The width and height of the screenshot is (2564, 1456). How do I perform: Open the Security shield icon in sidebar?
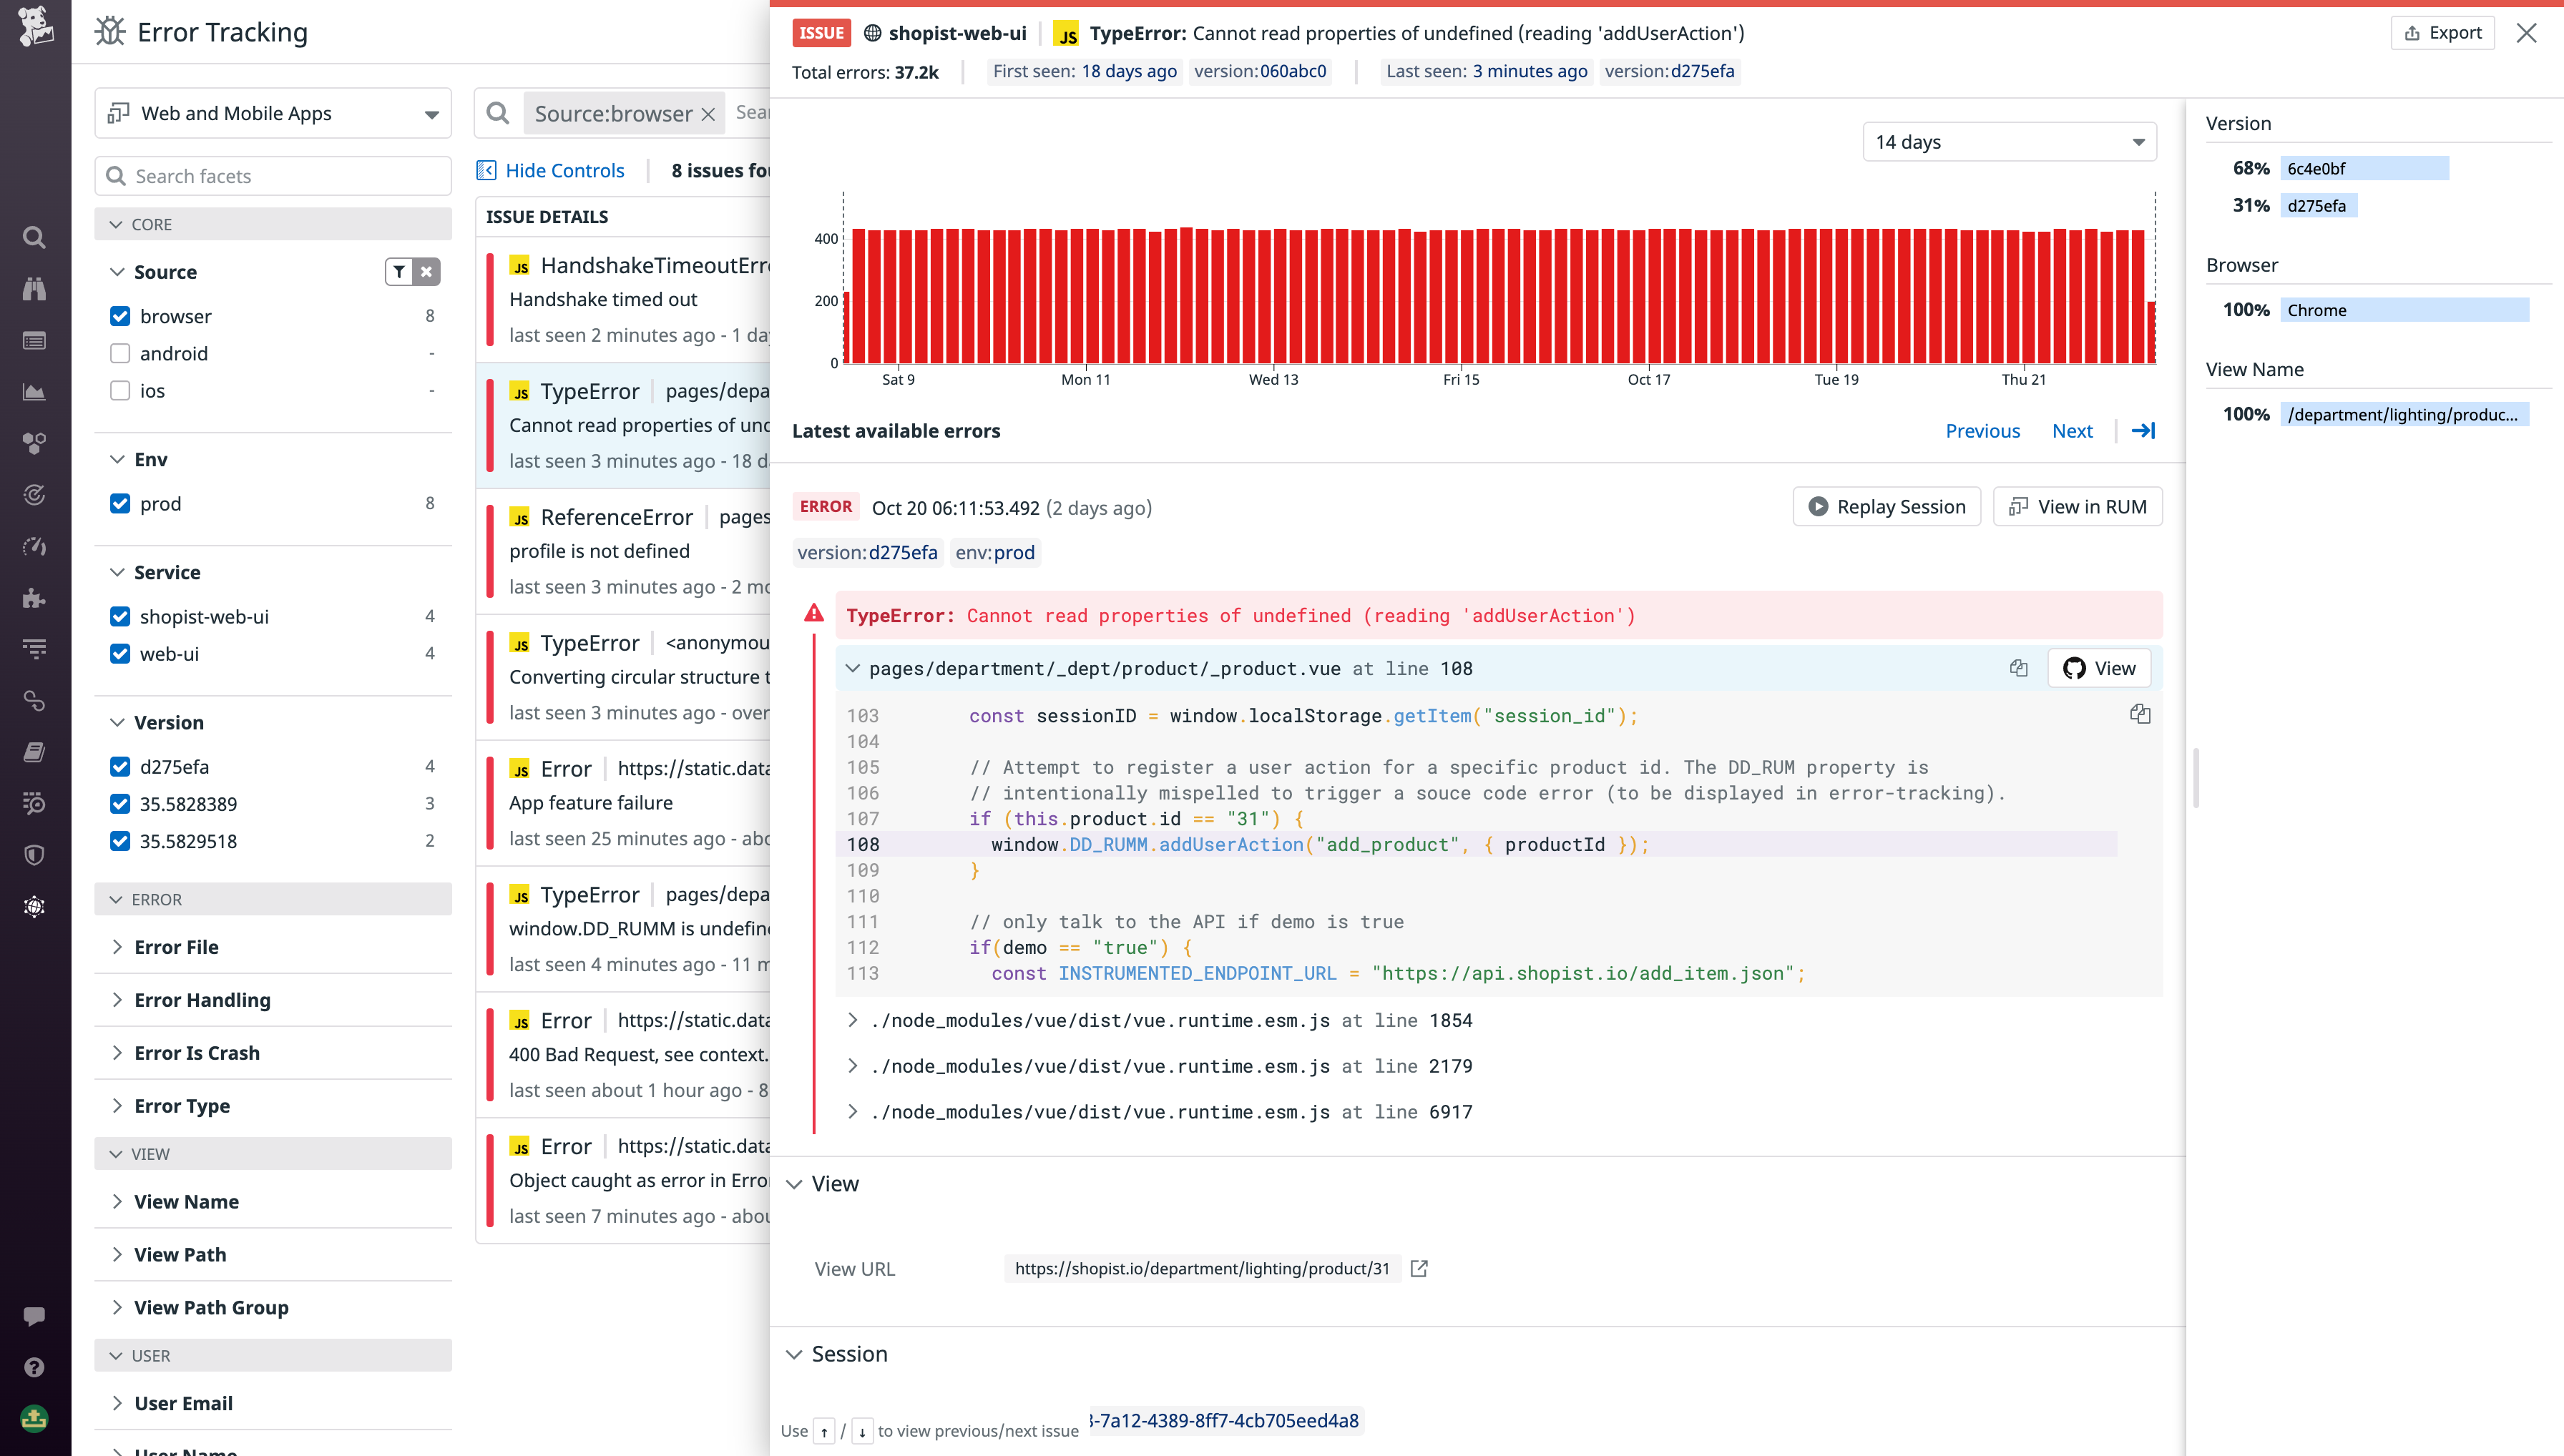pyautogui.click(x=34, y=854)
